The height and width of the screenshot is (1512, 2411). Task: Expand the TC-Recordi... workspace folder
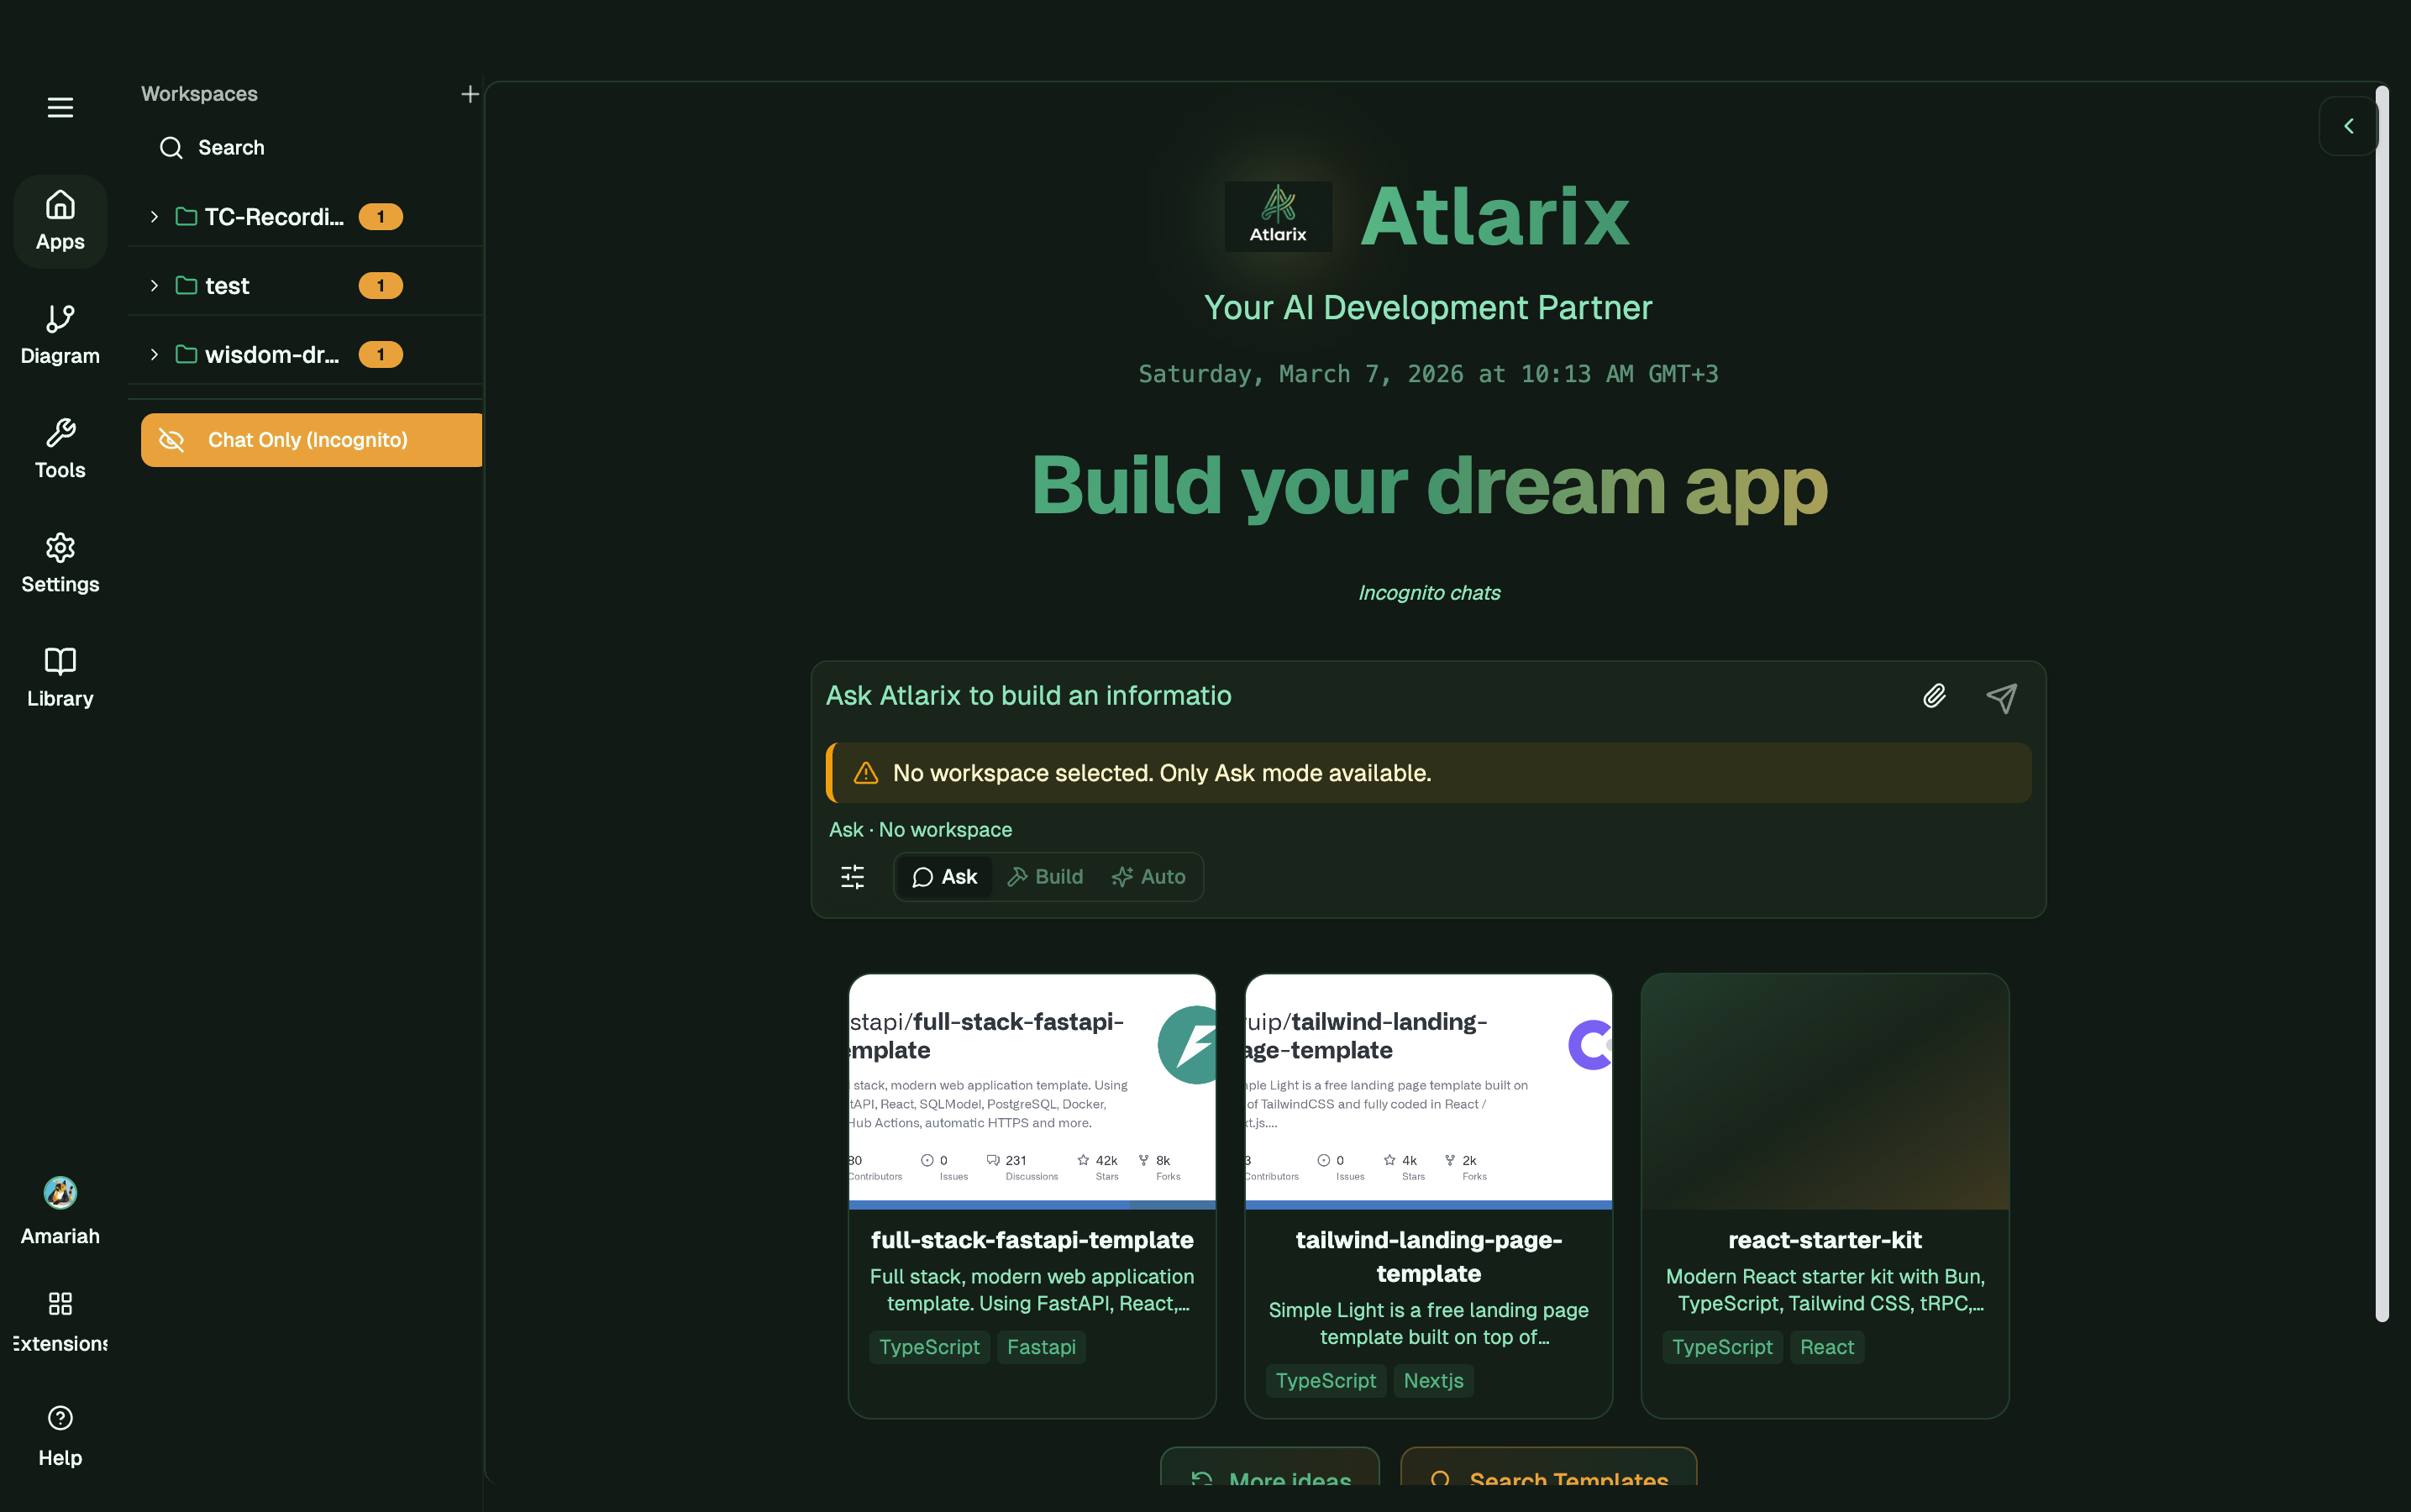click(x=154, y=217)
